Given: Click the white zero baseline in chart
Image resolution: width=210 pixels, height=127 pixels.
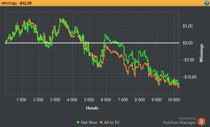Looking at the screenshot, I should 92,43.
